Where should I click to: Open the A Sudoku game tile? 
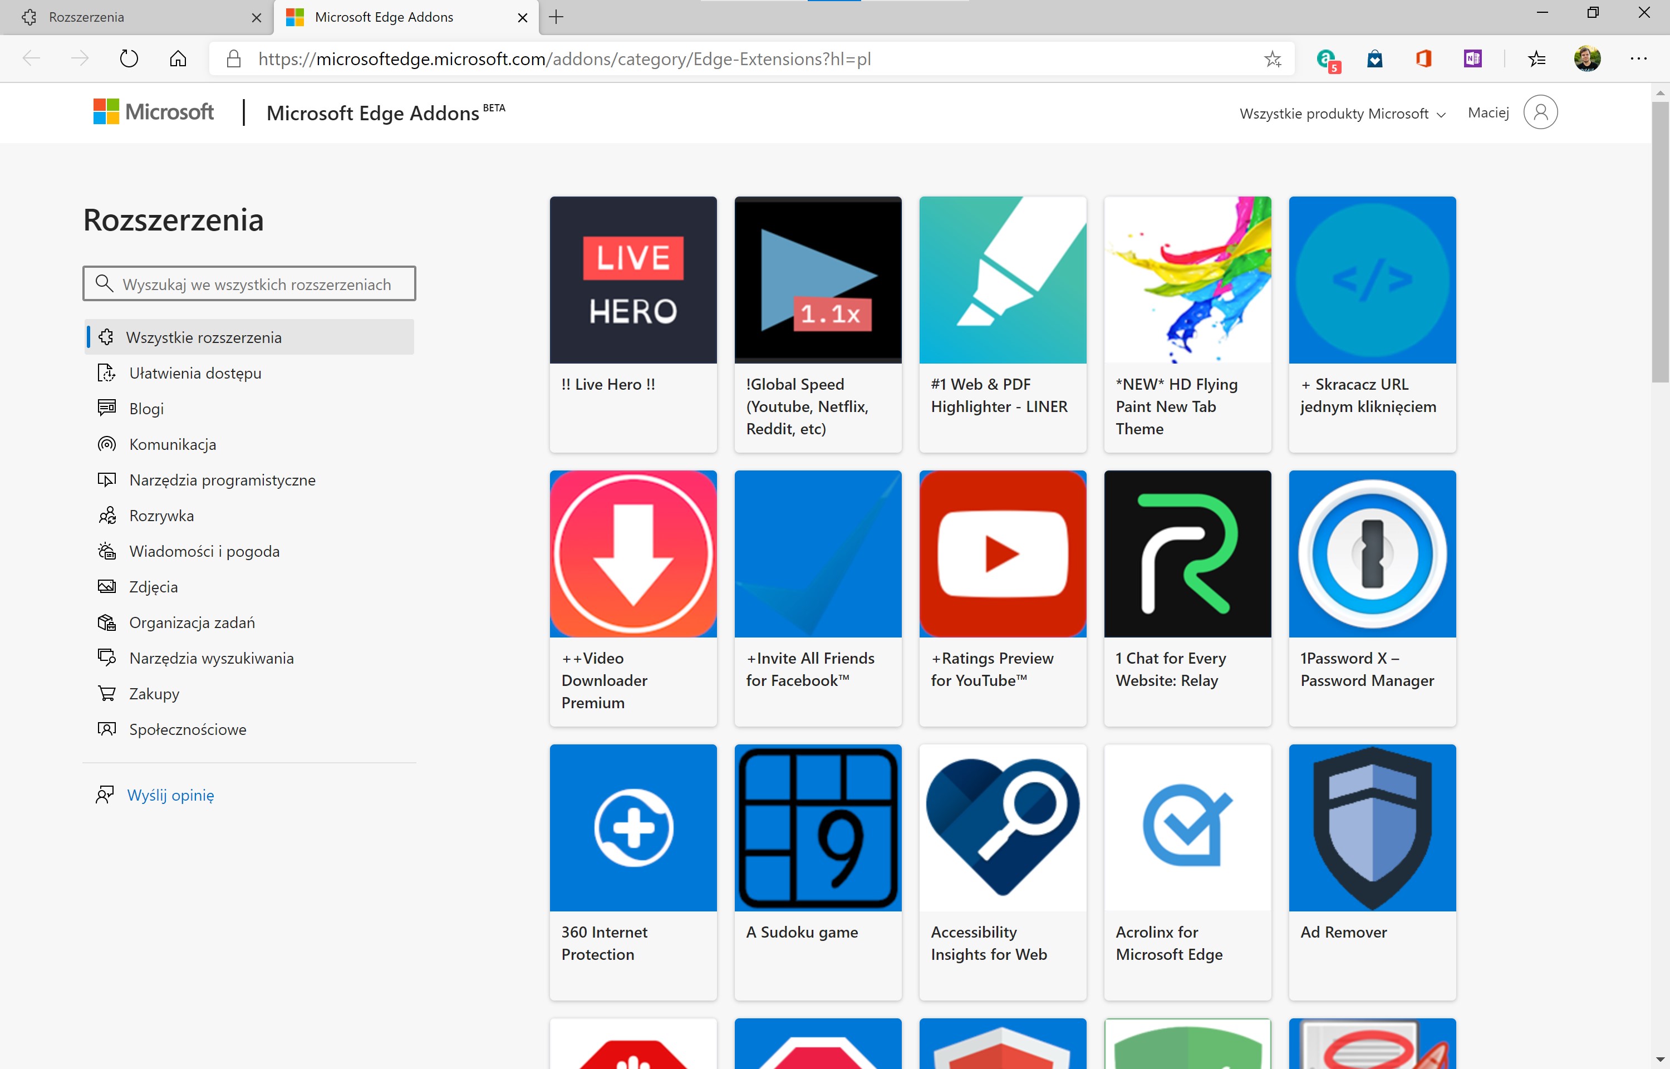point(818,872)
